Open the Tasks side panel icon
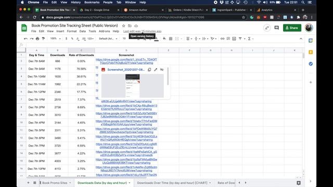The height and width of the screenshot is (187, 333). point(311,63)
